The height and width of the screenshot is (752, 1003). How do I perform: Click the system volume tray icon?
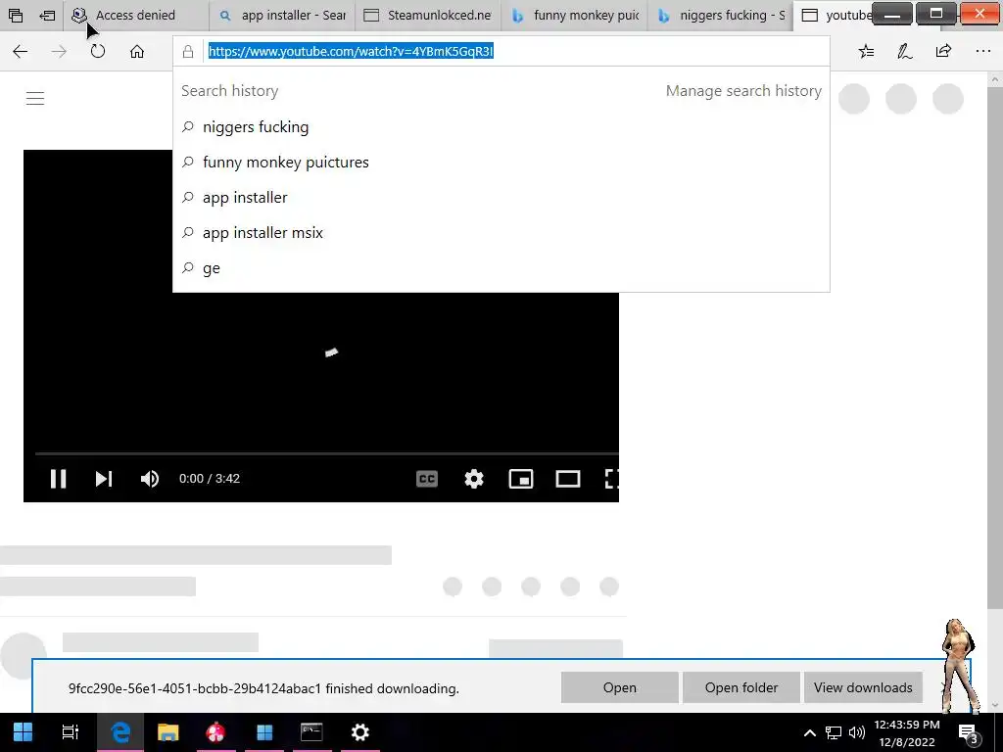click(x=856, y=732)
